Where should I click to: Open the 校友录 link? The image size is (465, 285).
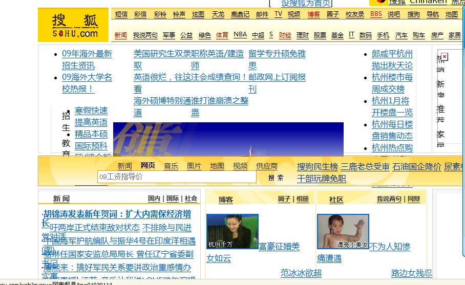pos(355,14)
